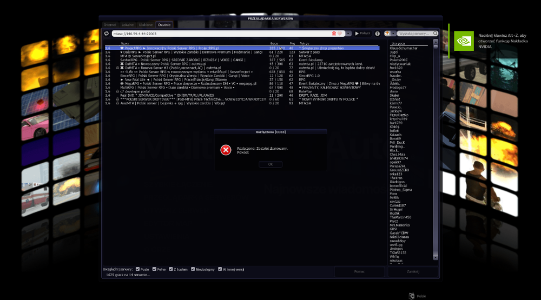Click the refresh server list icon

pyautogui.click(x=107, y=34)
